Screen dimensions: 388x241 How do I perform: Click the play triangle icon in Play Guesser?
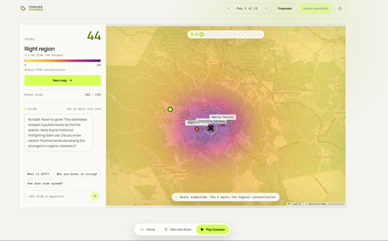[x=202, y=229]
